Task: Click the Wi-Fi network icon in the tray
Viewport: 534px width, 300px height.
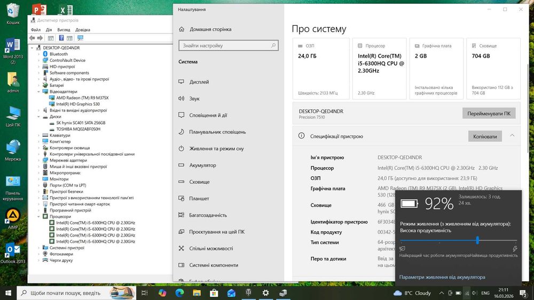Action: coord(467,293)
